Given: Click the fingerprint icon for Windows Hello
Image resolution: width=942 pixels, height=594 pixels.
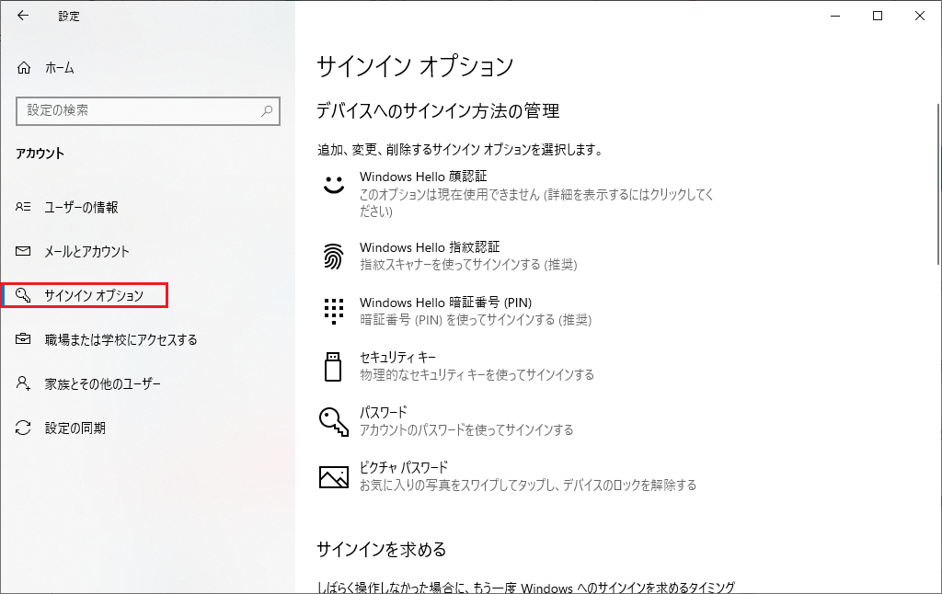Looking at the screenshot, I should 333,257.
